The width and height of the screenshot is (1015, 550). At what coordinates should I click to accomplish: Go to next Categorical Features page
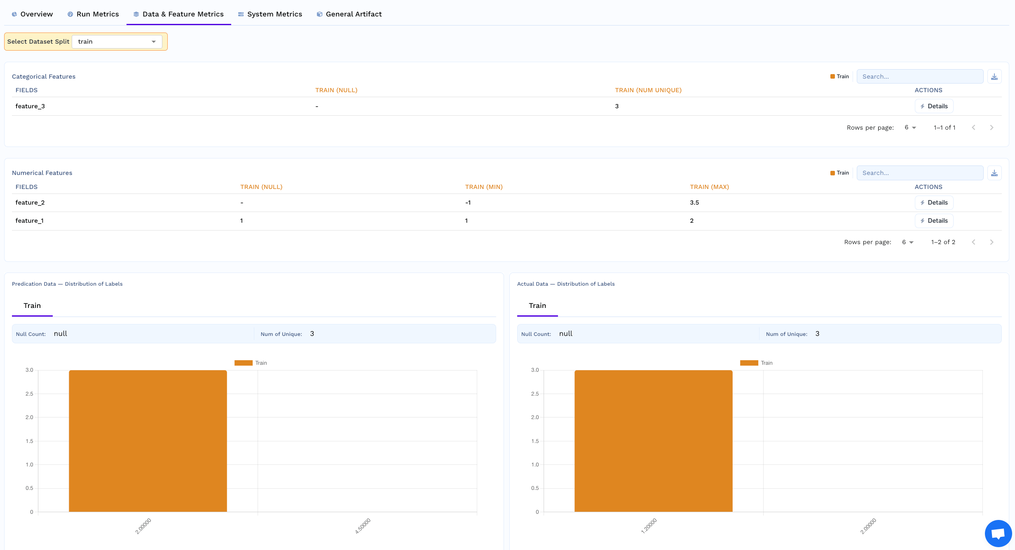[992, 128]
